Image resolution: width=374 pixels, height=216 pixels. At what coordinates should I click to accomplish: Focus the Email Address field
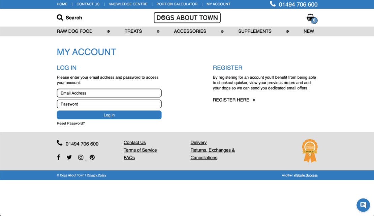(109, 93)
